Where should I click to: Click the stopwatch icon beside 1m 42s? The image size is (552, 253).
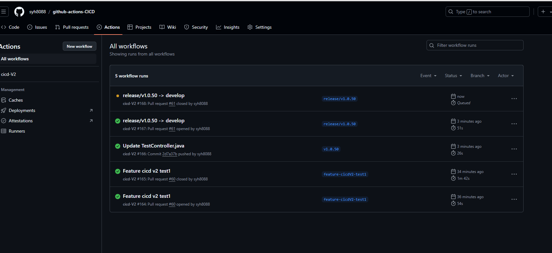pyautogui.click(x=453, y=178)
